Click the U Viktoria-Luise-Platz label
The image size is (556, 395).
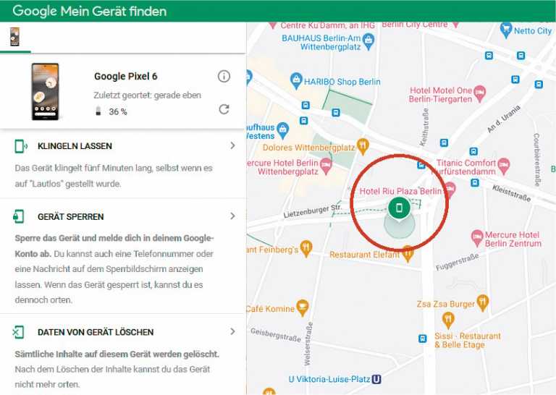click(x=329, y=379)
